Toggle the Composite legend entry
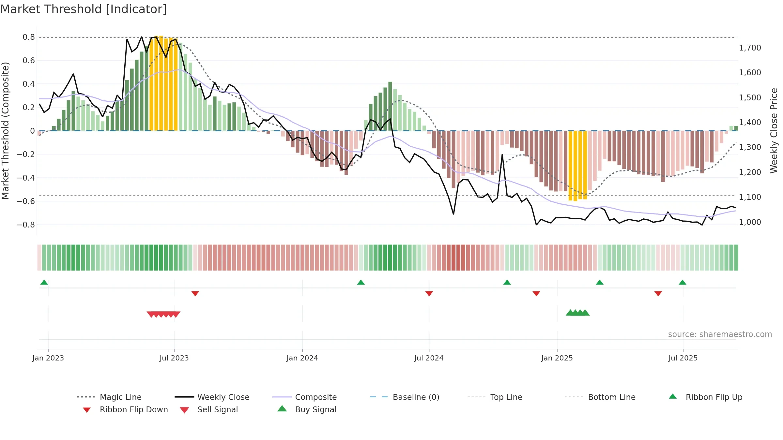 (x=304, y=397)
